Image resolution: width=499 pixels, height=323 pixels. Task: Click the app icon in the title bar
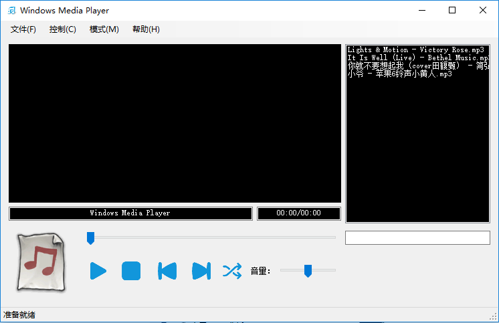pyautogui.click(x=12, y=11)
